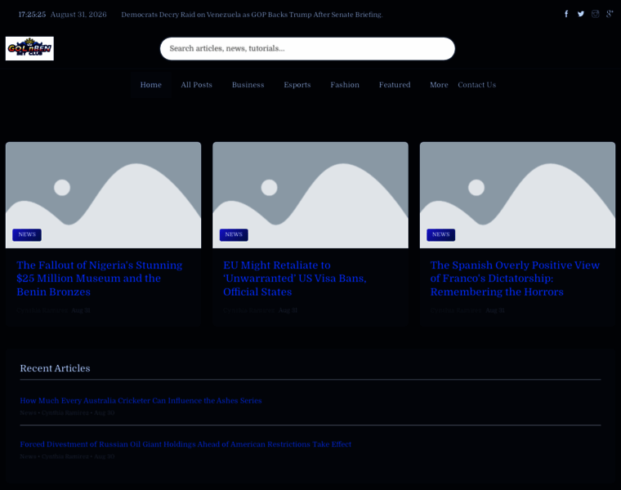
Task: Open the All Posts menu item
Action: 196,85
